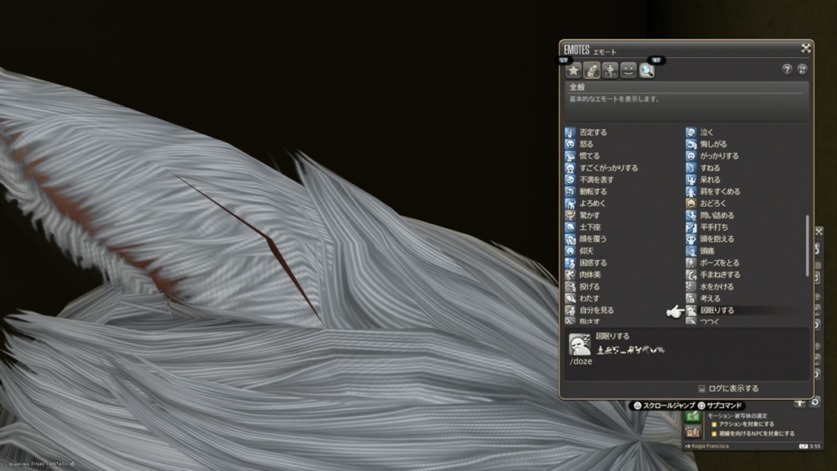The image size is (837, 471).
Task: Click the おどろく emote icon
Action: click(692, 204)
